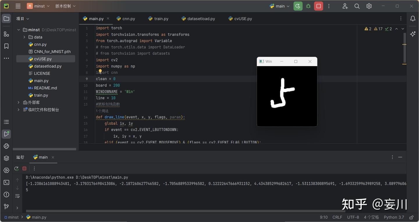Click the Rerun main button in toolbar
This screenshot has width=419, height=222.
click(x=298, y=6)
